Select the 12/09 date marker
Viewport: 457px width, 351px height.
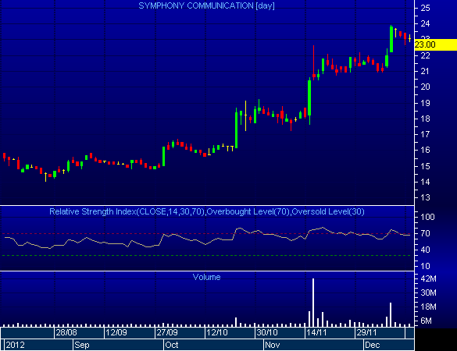pyautogui.click(x=116, y=332)
